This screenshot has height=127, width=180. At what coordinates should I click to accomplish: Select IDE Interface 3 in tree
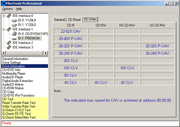[x=23, y=47]
